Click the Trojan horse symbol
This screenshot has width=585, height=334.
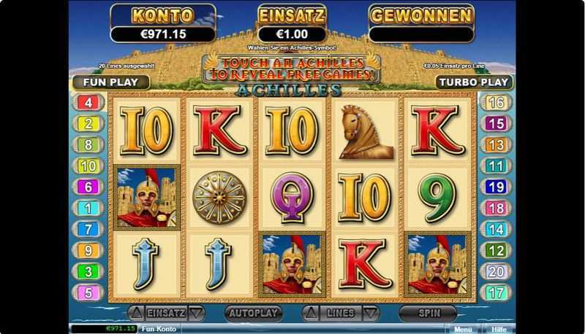tap(365, 132)
